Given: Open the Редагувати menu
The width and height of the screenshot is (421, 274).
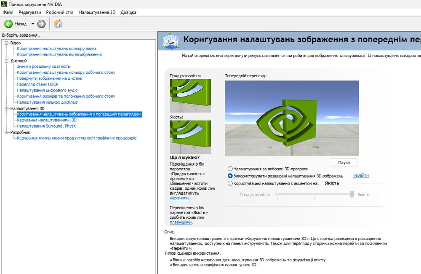Looking at the screenshot, I should 30,12.
